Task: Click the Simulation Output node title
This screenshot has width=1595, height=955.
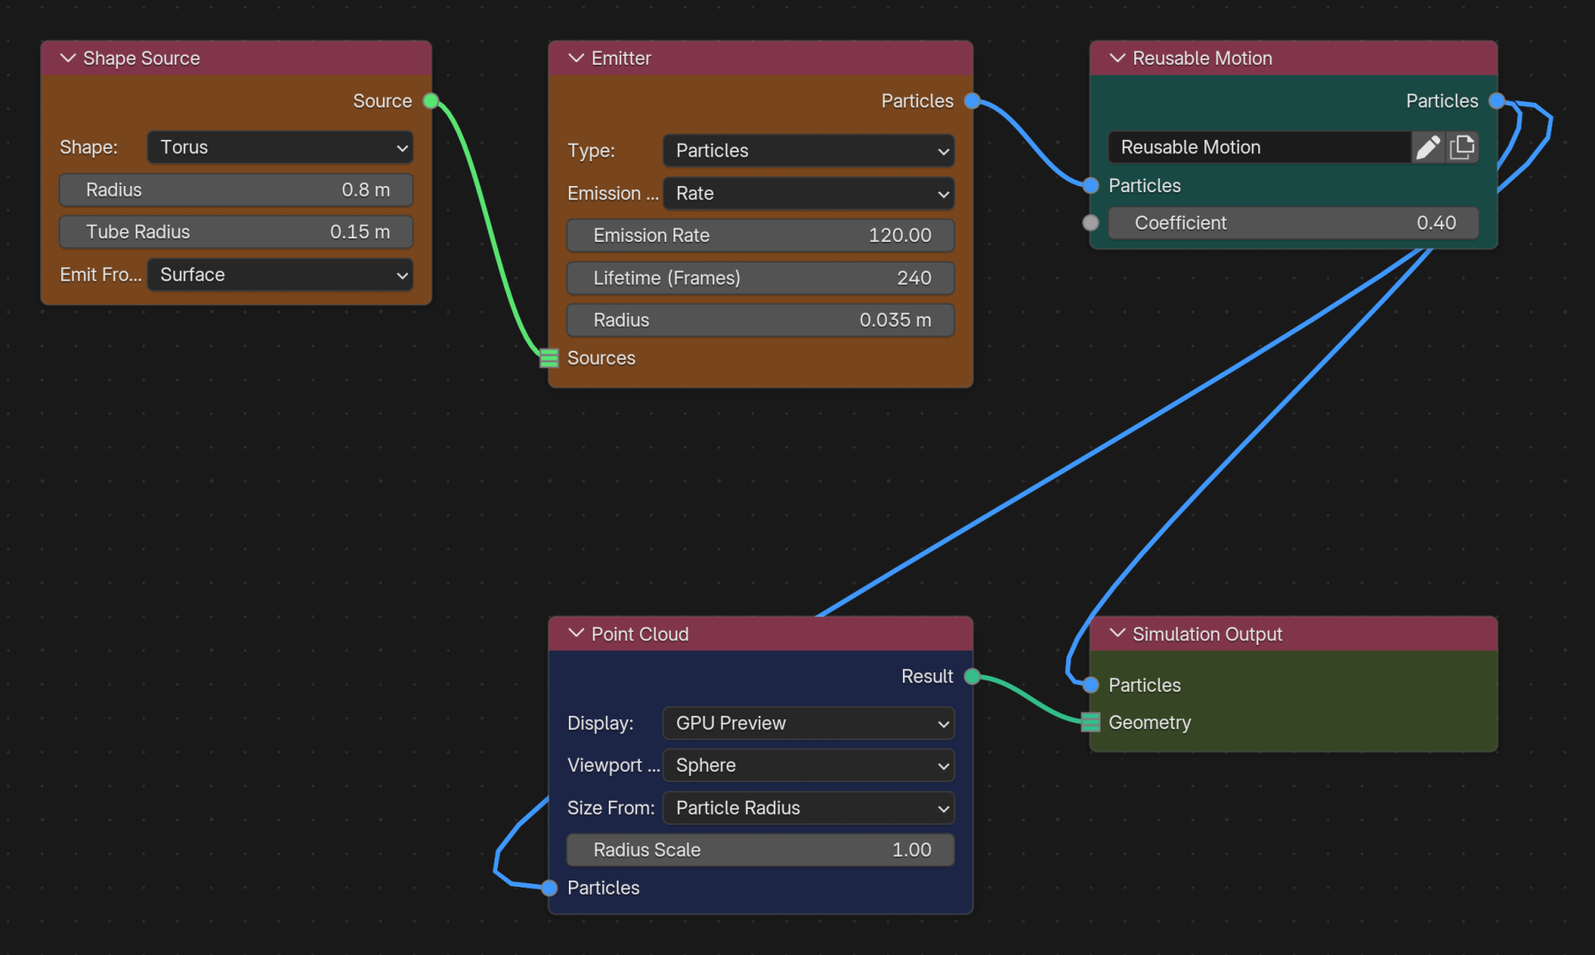Action: coord(1207,634)
